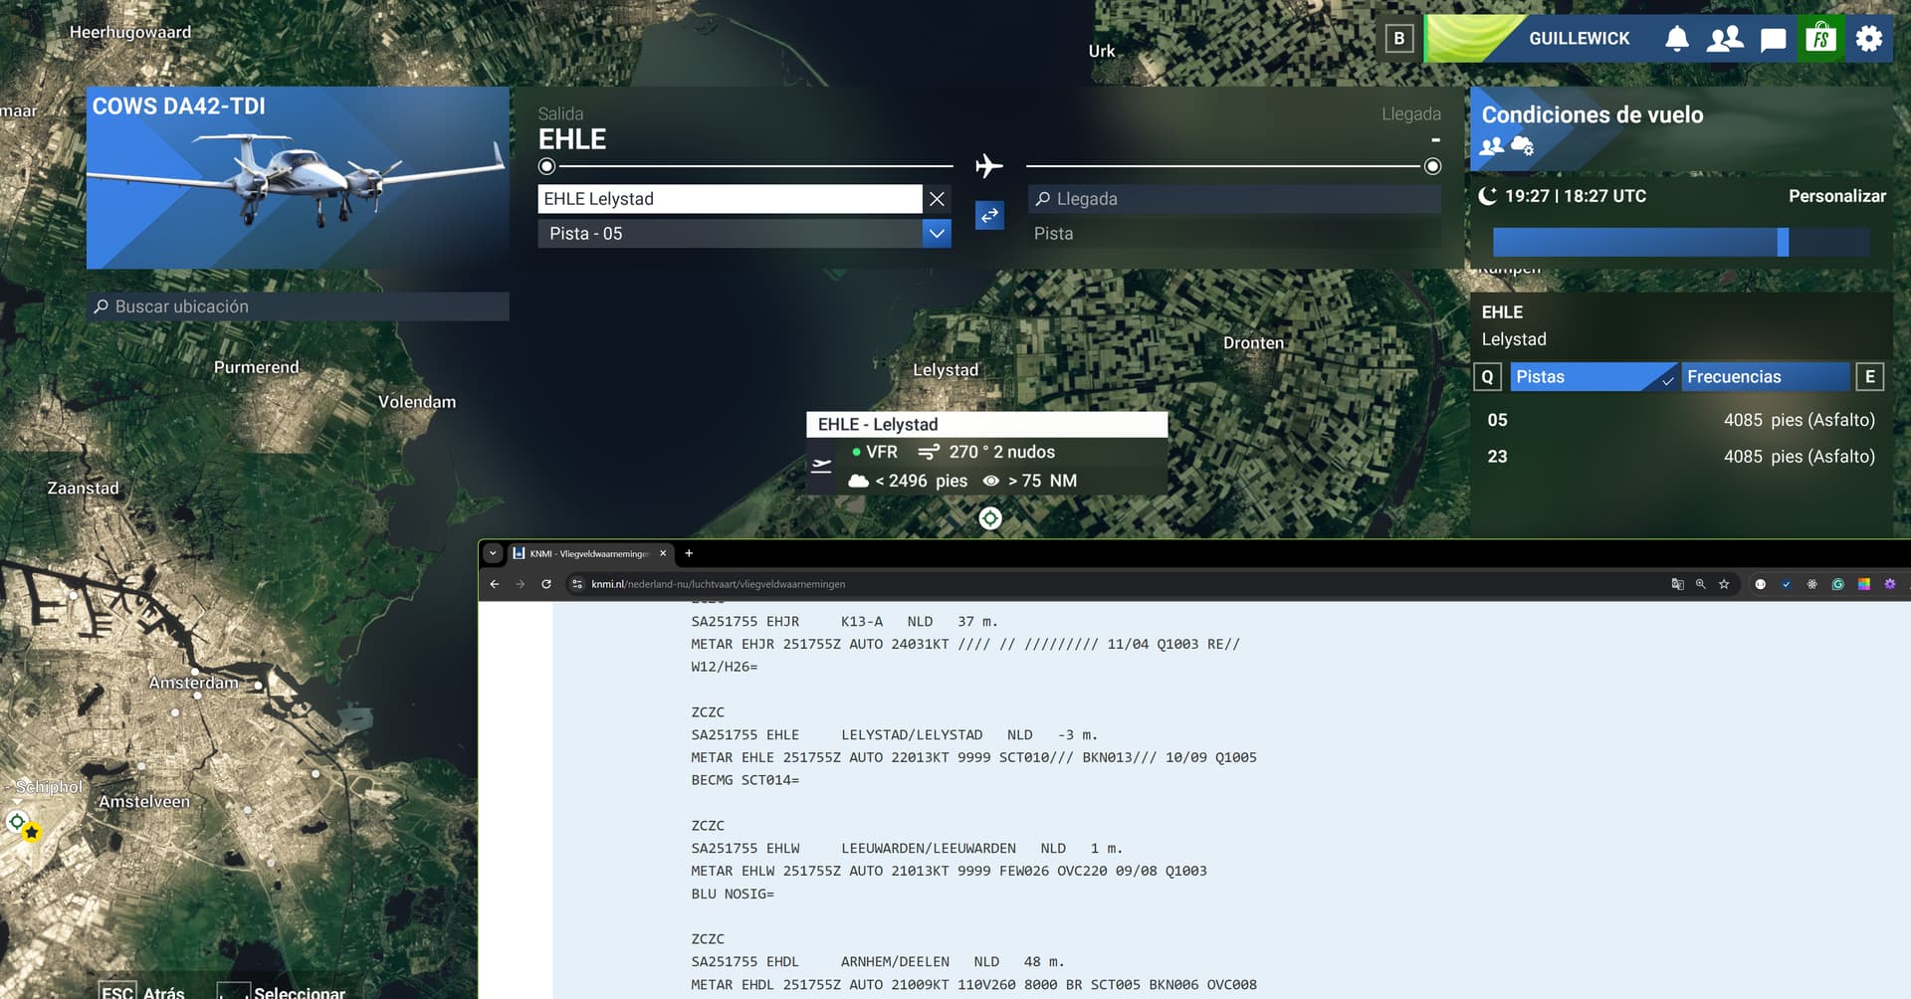Open the chat speech bubble icon
This screenshot has width=1911, height=999.
click(1773, 40)
